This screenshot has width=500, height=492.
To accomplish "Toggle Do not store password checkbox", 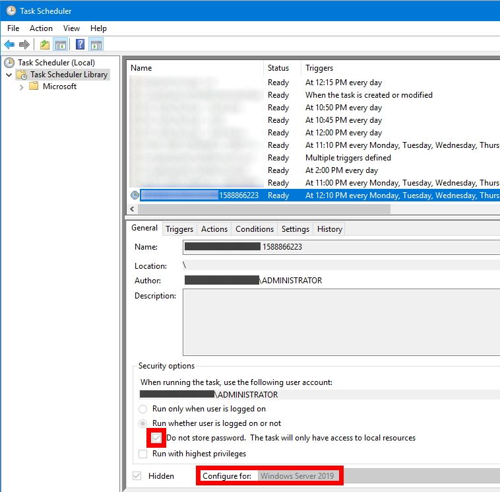I will pyautogui.click(x=156, y=438).
